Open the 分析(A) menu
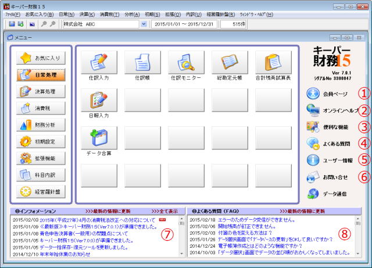This screenshot has width=372, height=268. [132, 15]
